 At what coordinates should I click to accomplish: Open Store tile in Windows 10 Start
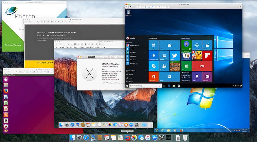(169, 76)
